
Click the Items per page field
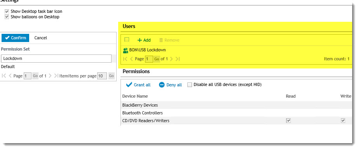(102, 76)
